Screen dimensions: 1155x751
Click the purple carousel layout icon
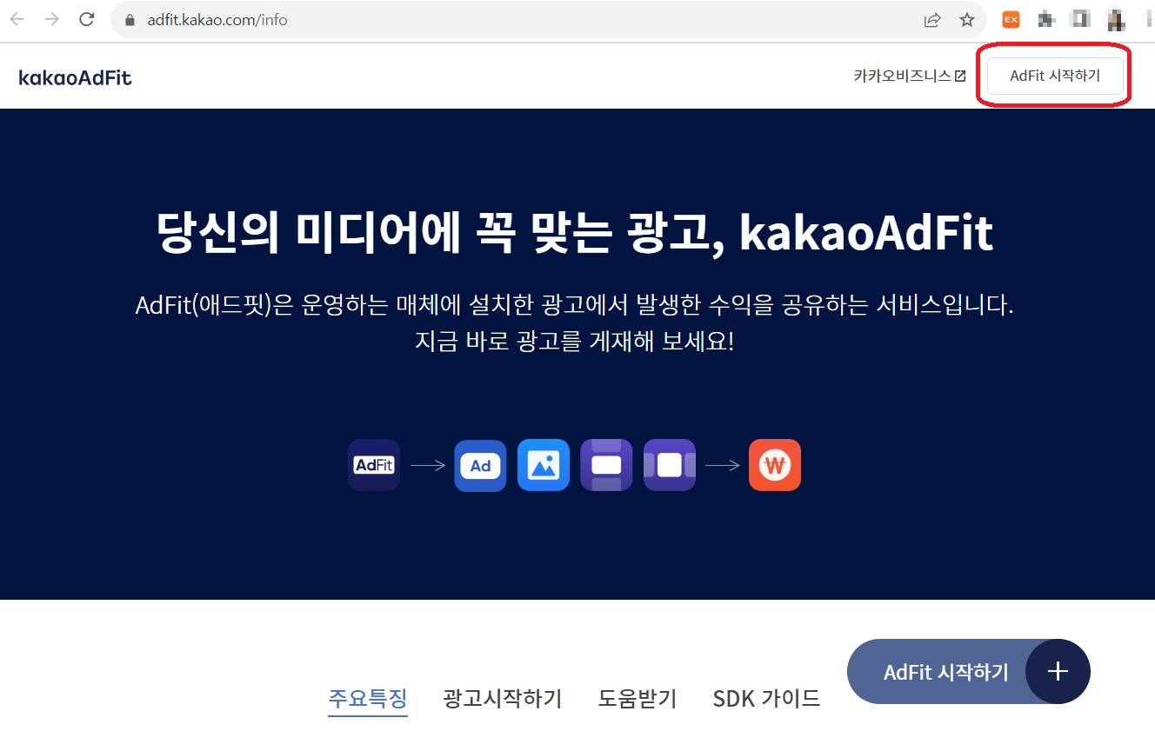(670, 465)
